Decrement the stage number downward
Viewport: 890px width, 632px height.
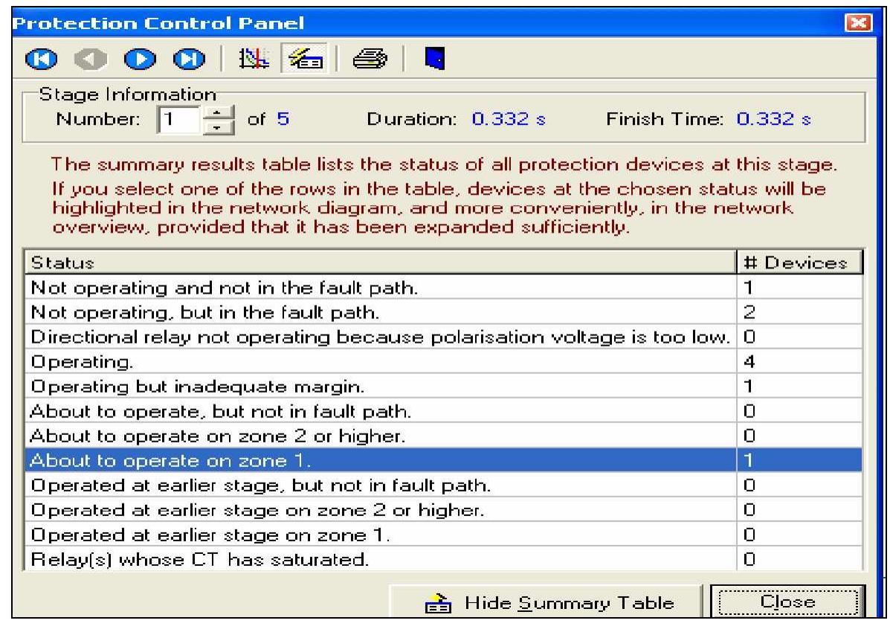[217, 126]
